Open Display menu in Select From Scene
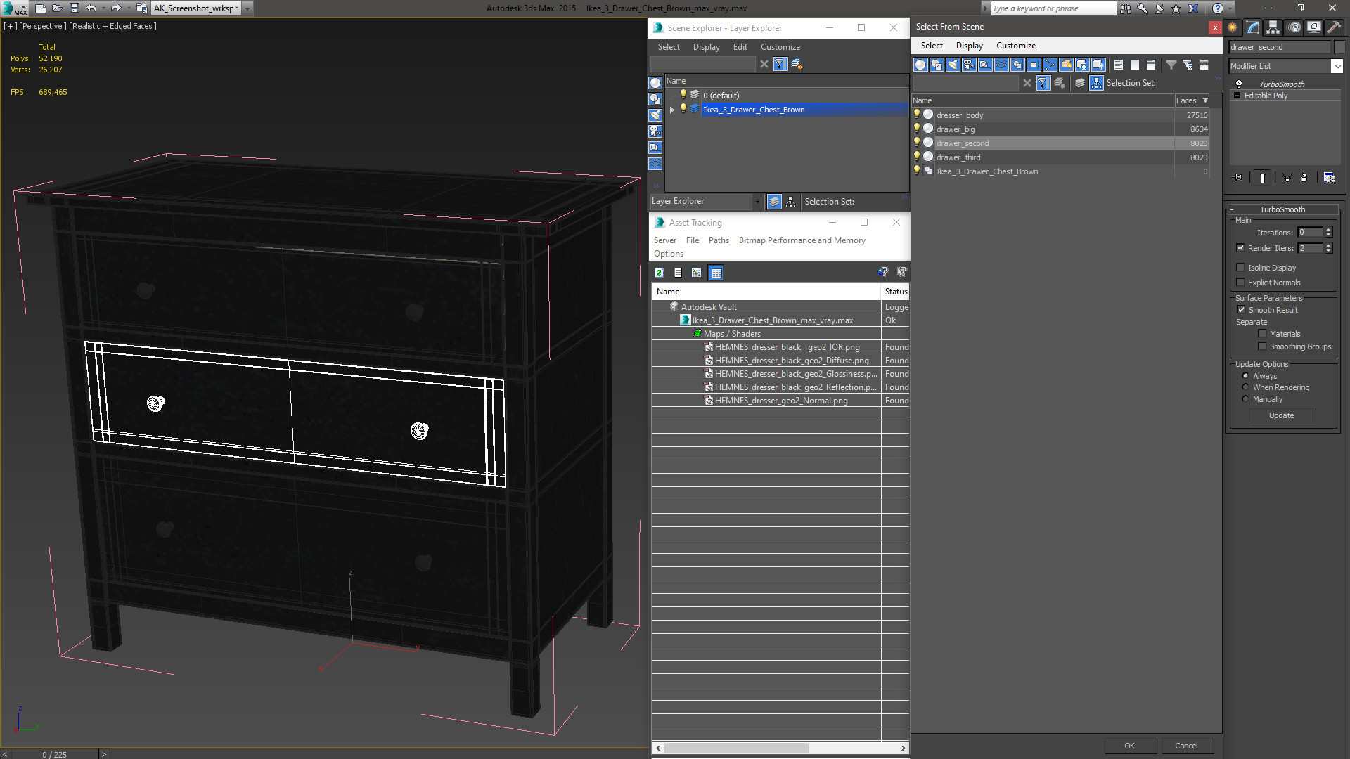This screenshot has width=1350, height=759. pyautogui.click(x=969, y=46)
